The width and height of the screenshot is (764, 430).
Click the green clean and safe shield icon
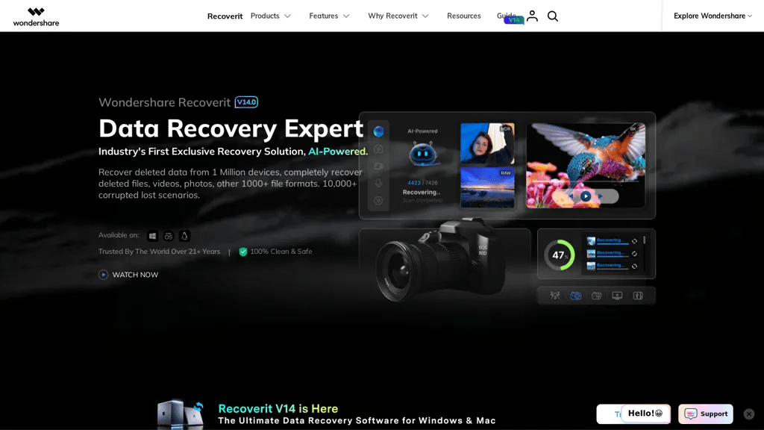(242, 252)
